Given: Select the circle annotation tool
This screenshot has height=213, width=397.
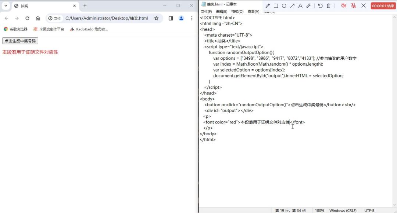Looking at the screenshot, I should [x=284, y=6].
